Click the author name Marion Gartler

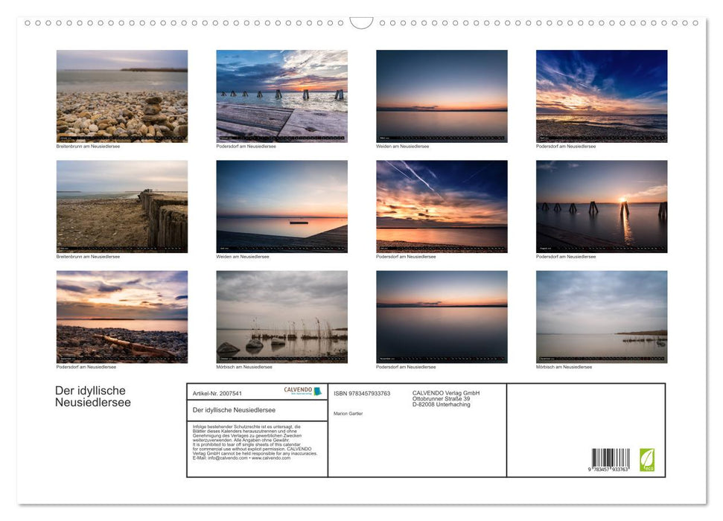(350, 413)
